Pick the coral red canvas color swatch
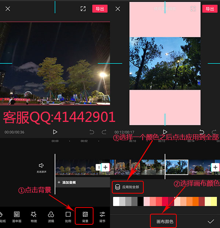Screen dimensions: 220x228 (159, 201)
